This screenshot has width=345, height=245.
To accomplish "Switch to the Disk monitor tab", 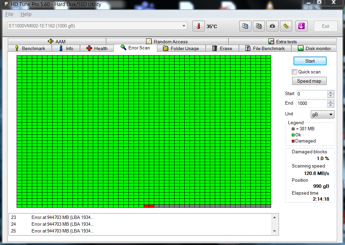I will click(x=314, y=48).
